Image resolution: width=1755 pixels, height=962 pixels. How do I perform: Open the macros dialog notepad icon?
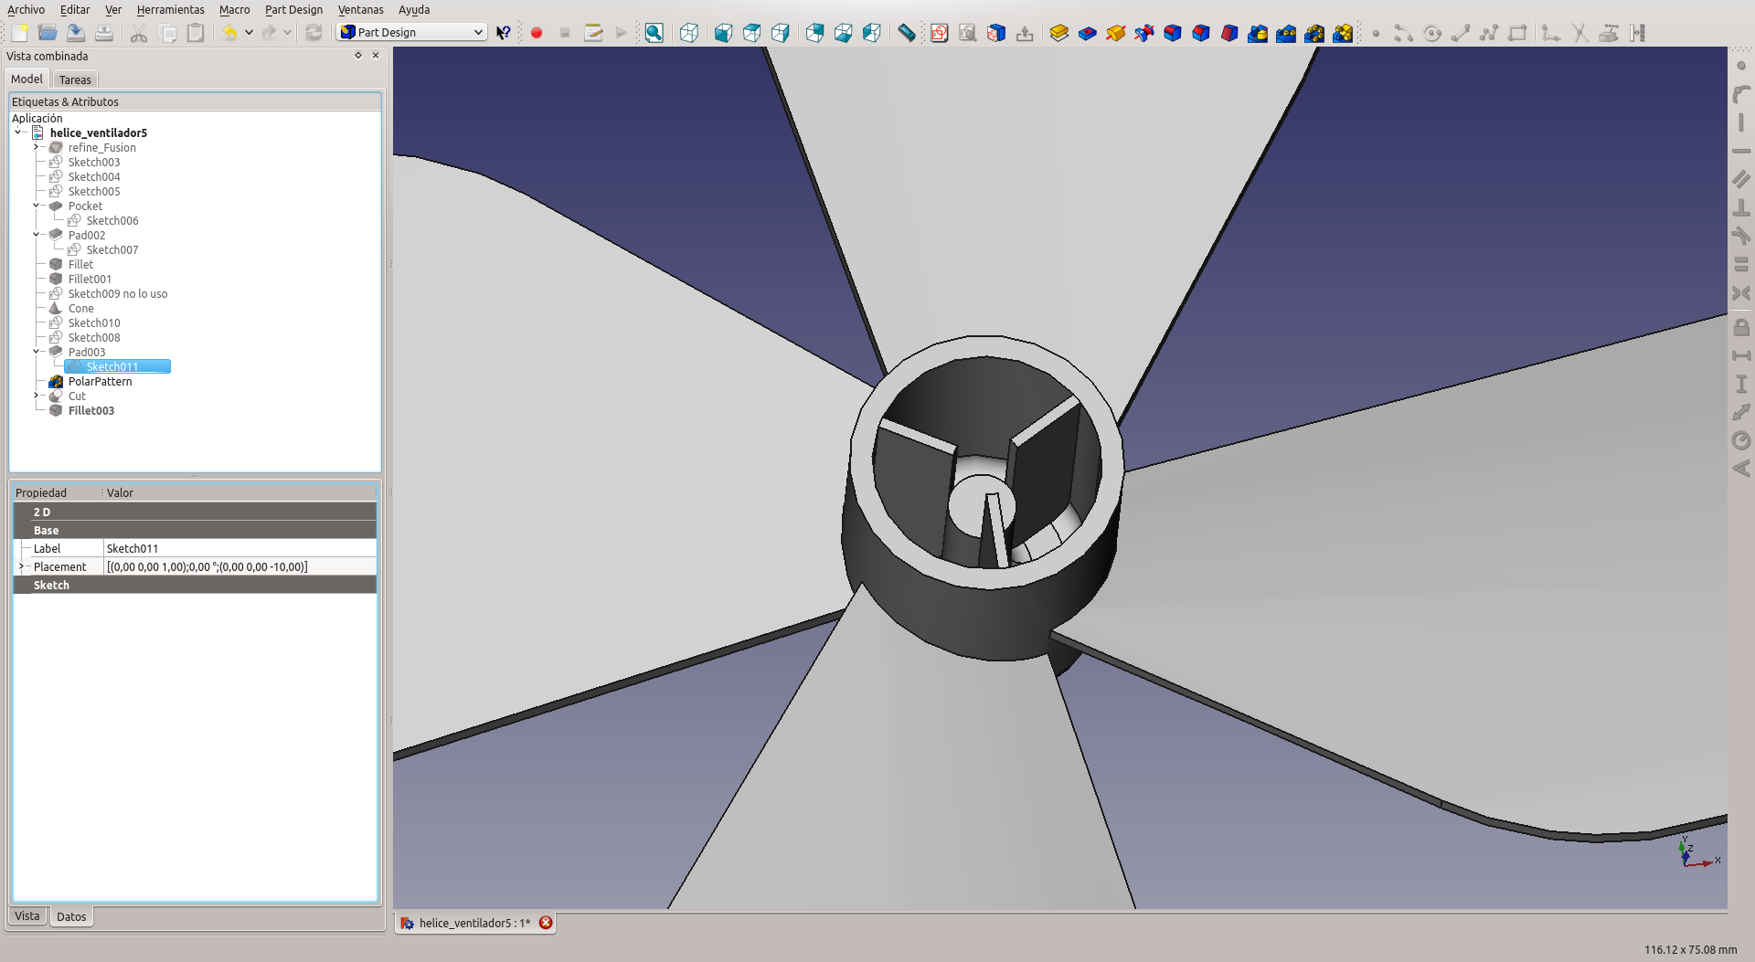593,33
